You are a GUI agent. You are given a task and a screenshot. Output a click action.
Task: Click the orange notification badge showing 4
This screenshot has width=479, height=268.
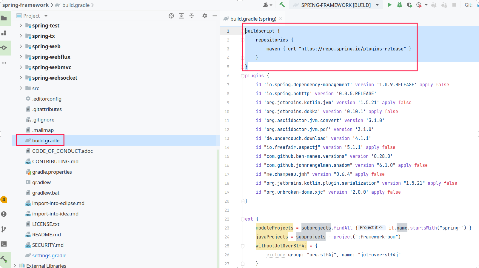4,199
